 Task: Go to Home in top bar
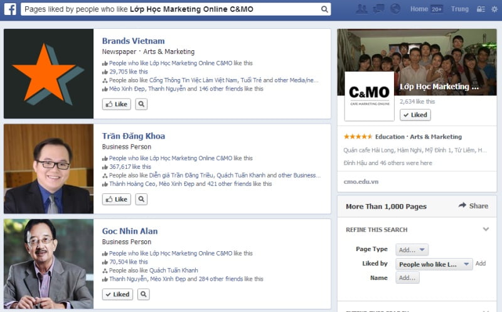tap(419, 9)
